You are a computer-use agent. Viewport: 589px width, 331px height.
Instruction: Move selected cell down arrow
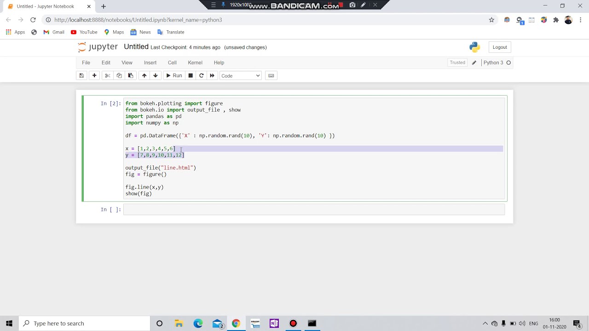[156, 76]
